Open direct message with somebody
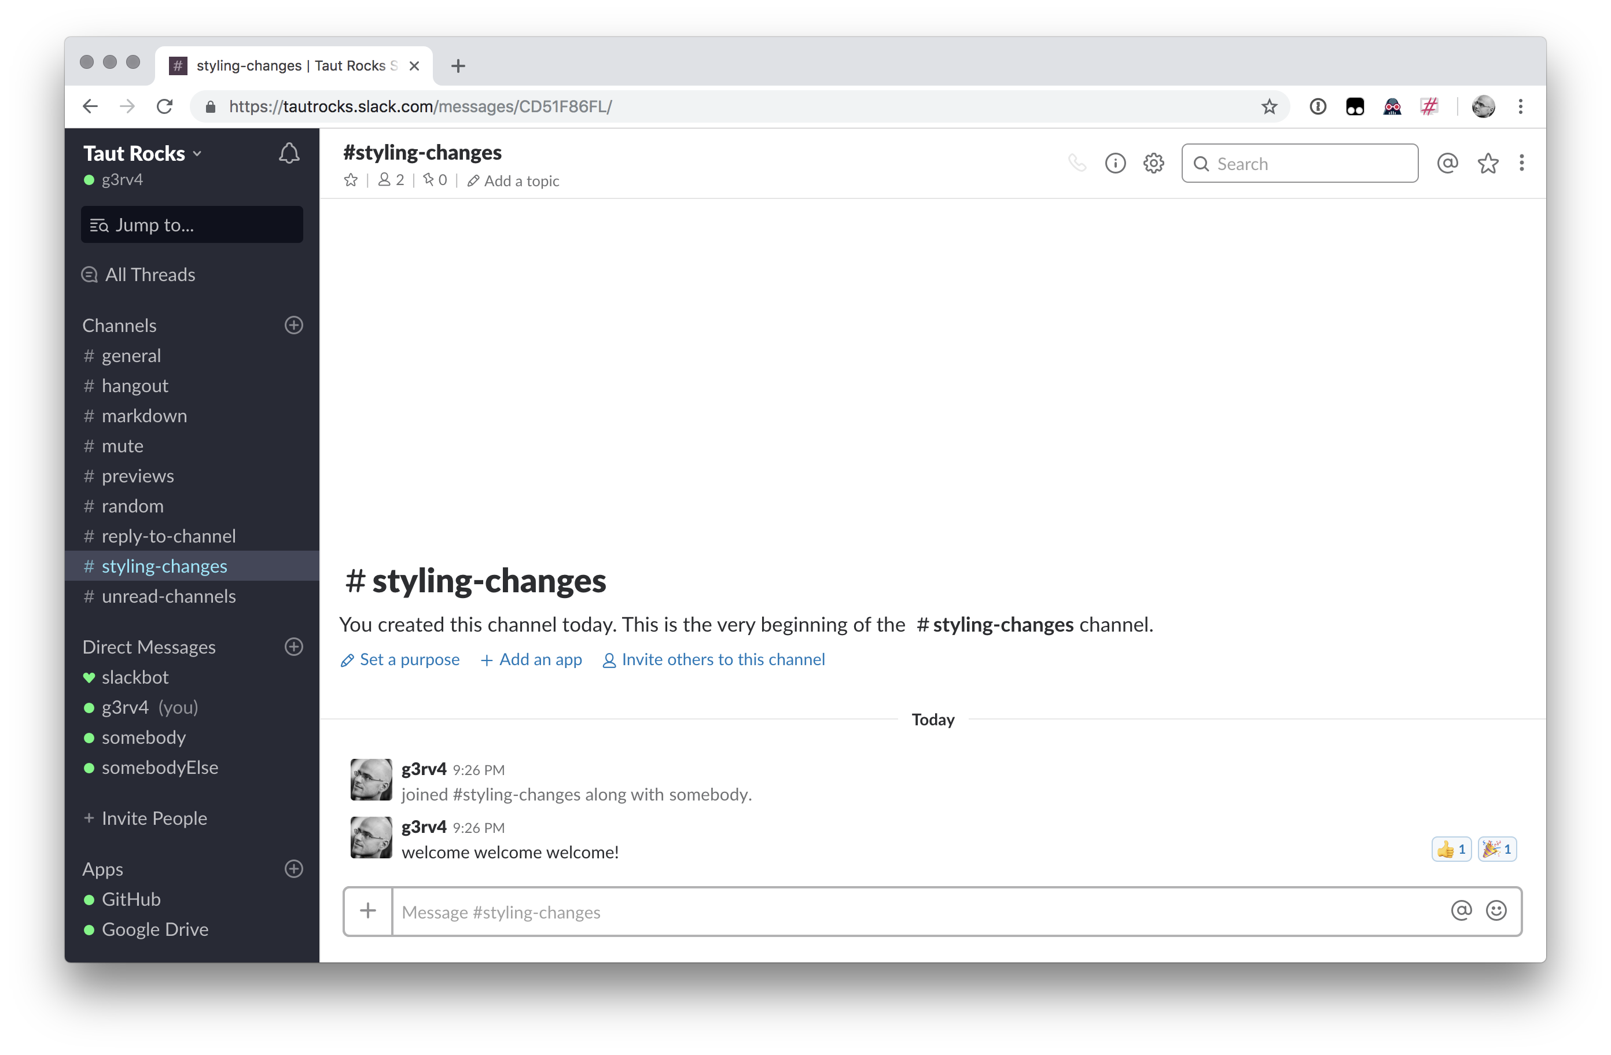This screenshot has height=1055, width=1611. point(192,737)
